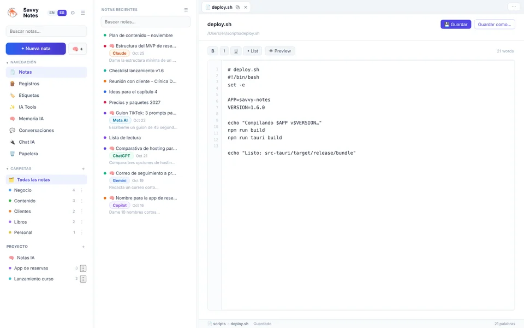
Task: Open Chat IA in navigation
Action: click(46, 142)
